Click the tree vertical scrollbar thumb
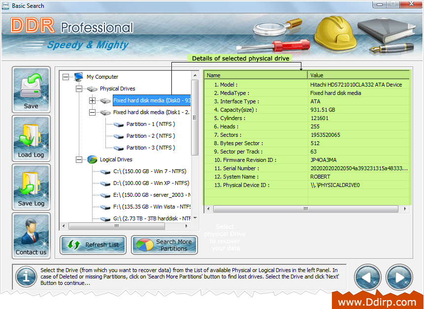 pyautogui.click(x=195, y=118)
